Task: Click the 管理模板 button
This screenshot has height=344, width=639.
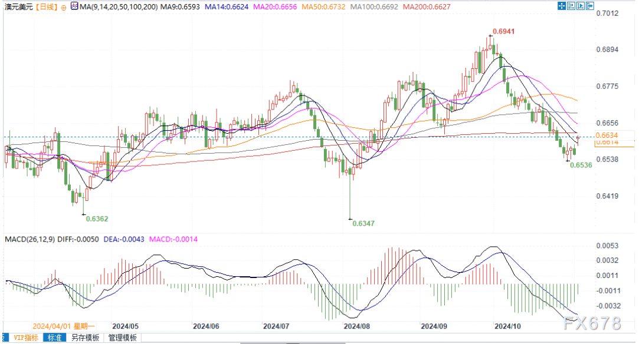Action: (x=122, y=338)
